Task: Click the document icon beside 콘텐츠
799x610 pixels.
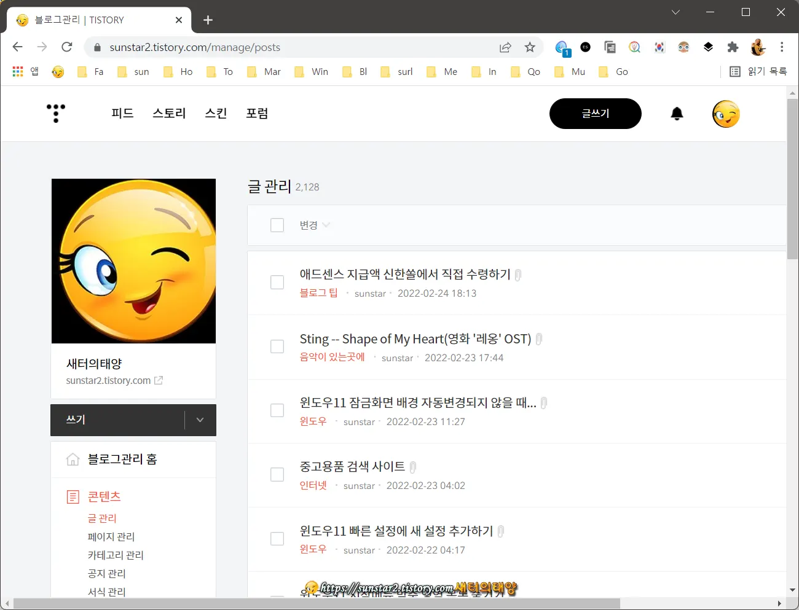Action: click(73, 496)
